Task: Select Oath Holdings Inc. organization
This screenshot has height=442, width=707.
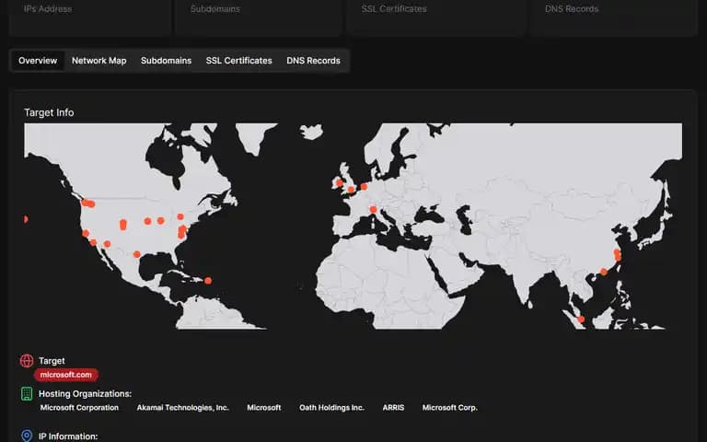Action: tap(331, 408)
